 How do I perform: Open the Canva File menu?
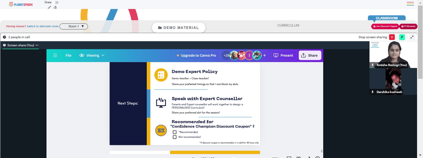click(x=69, y=55)
